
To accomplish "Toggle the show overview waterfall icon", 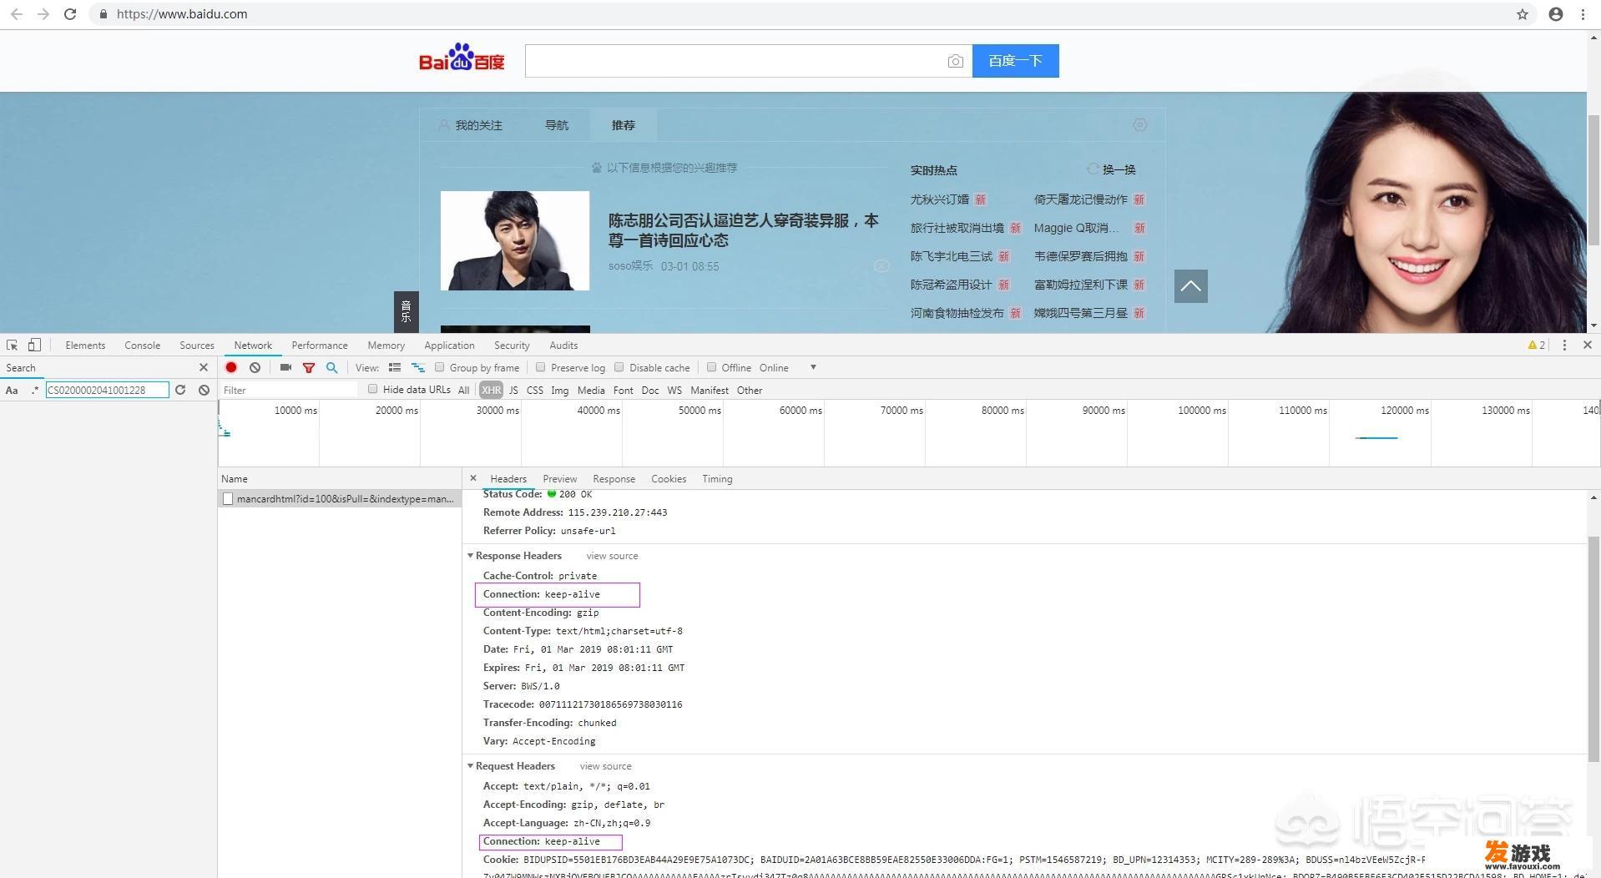I will click(x=418, y=367).
